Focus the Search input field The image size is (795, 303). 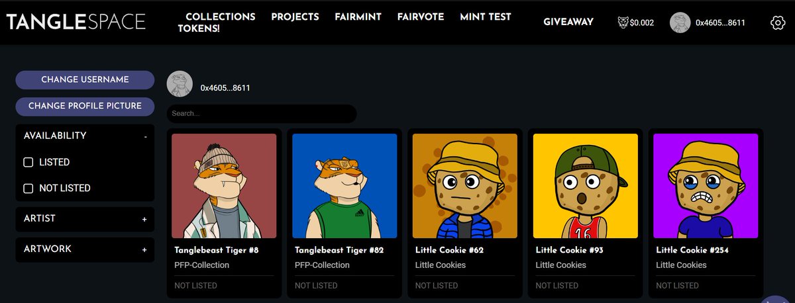[x=262, y=114]
